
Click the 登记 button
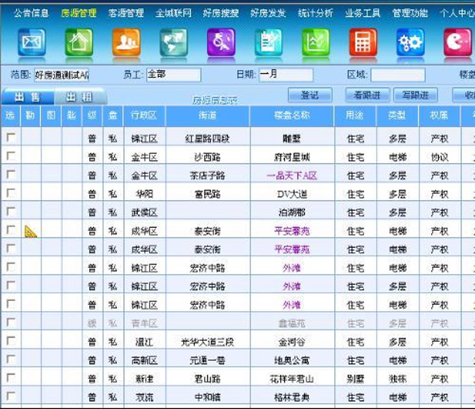(x=310, y=95)
